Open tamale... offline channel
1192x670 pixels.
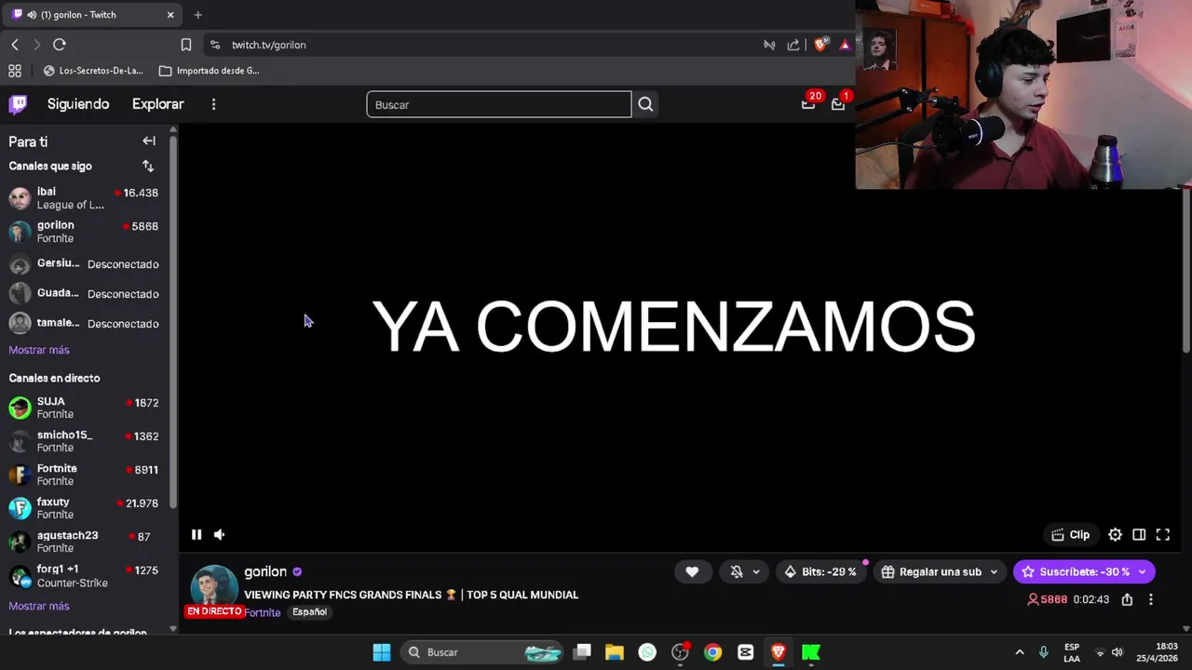tap(84, 324)
